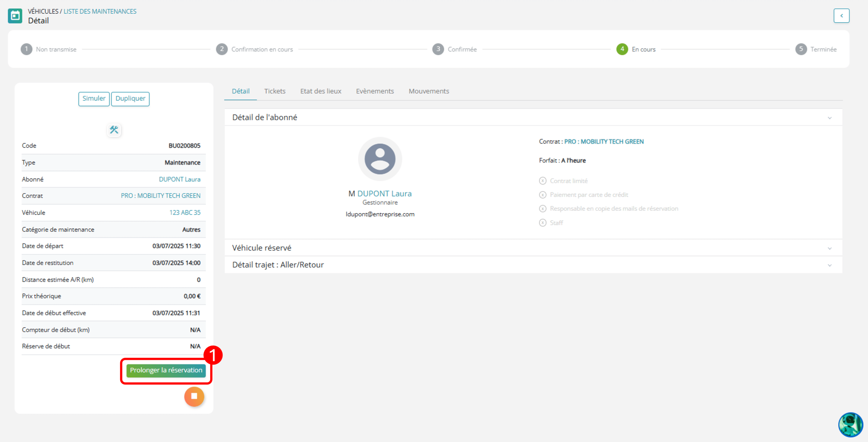Image resolution: width=868 pixels, height=442 pixels.
Task: Click the Dupliquer button
Action: point(131,99)
